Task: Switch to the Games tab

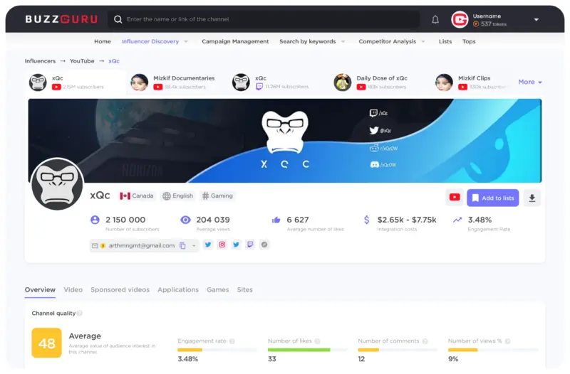Action: point(217,289)
